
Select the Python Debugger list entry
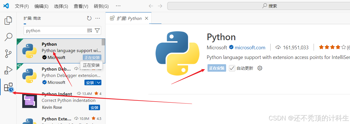click(61, 76)
